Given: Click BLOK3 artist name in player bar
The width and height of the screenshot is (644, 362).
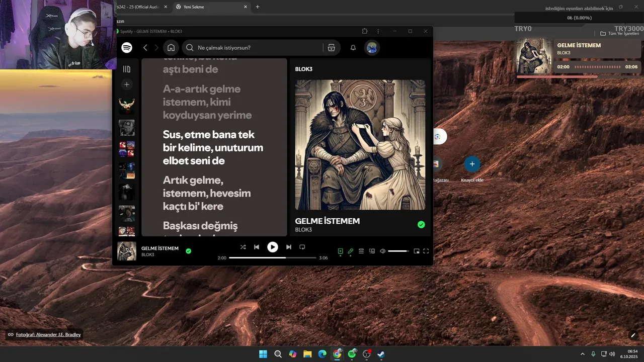Looking at the screenshot, I should tap(148, 255).
